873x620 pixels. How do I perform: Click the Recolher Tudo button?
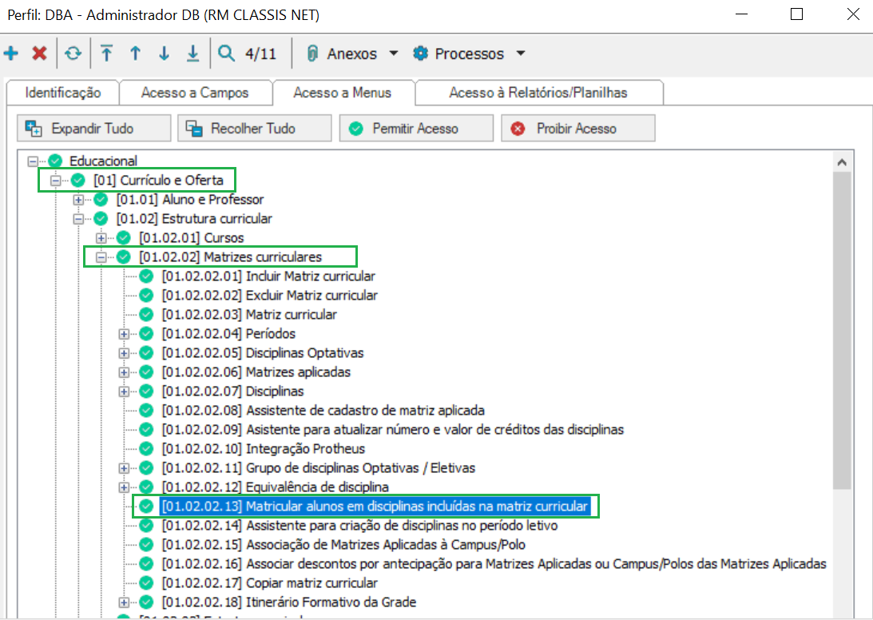pyautogui.click(x=255, y=128)
